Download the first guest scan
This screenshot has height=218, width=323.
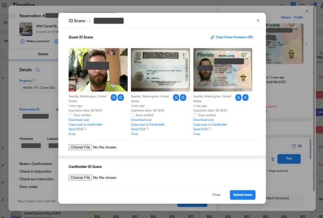pos(79,120)
